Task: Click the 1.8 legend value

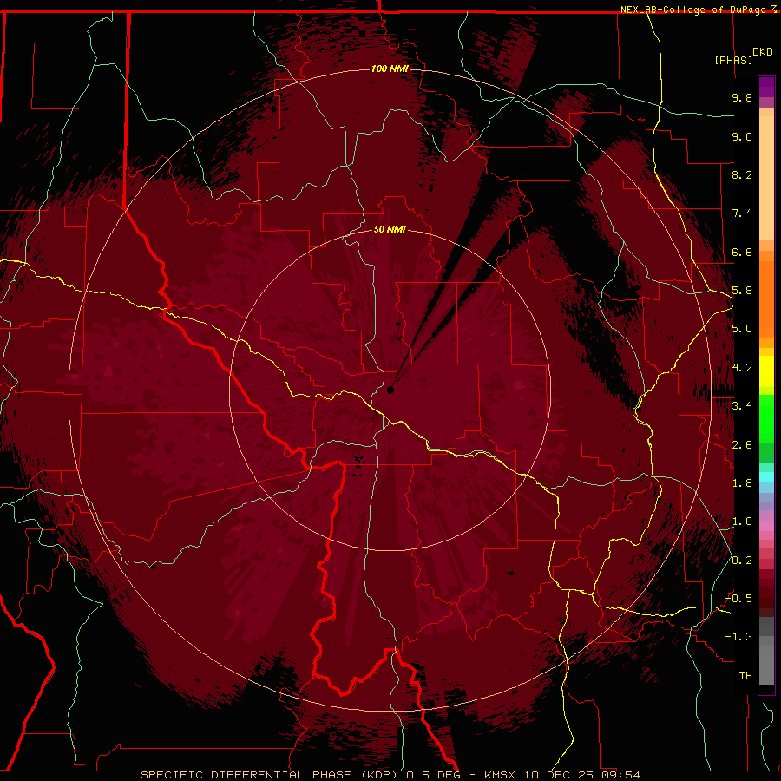Action: coord(742,483)
